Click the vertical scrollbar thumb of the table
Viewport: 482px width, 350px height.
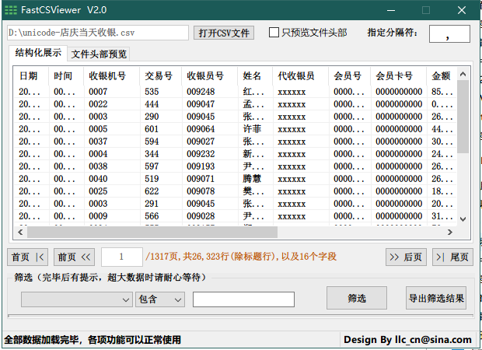pyautogui.click(x=463, y=117)
